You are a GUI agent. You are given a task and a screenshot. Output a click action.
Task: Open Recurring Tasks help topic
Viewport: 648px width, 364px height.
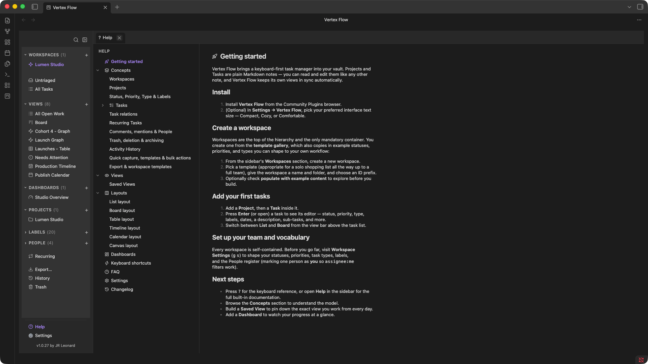[126, 123]
